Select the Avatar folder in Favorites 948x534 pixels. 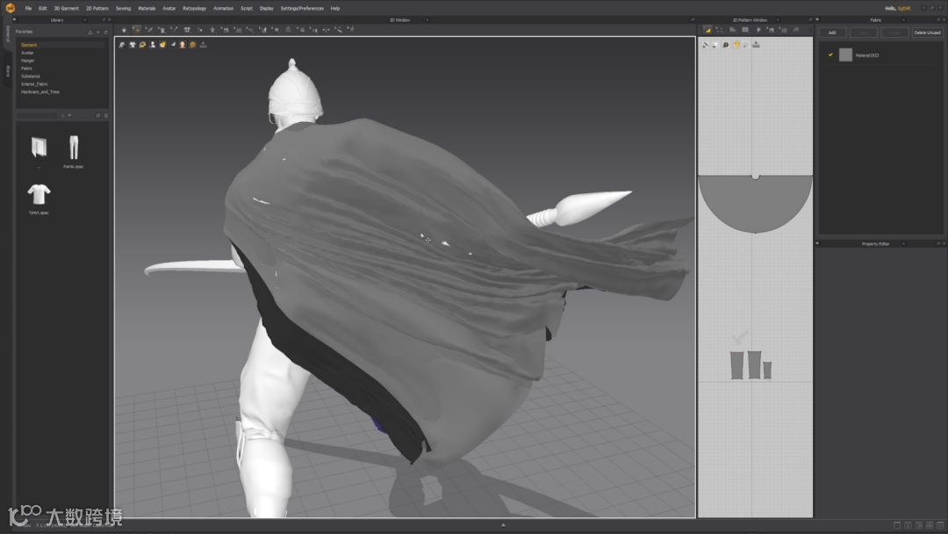coord(27,53)
